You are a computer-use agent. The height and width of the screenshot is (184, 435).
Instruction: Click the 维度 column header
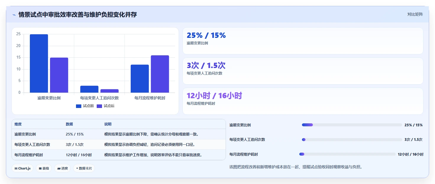[18, 124]
